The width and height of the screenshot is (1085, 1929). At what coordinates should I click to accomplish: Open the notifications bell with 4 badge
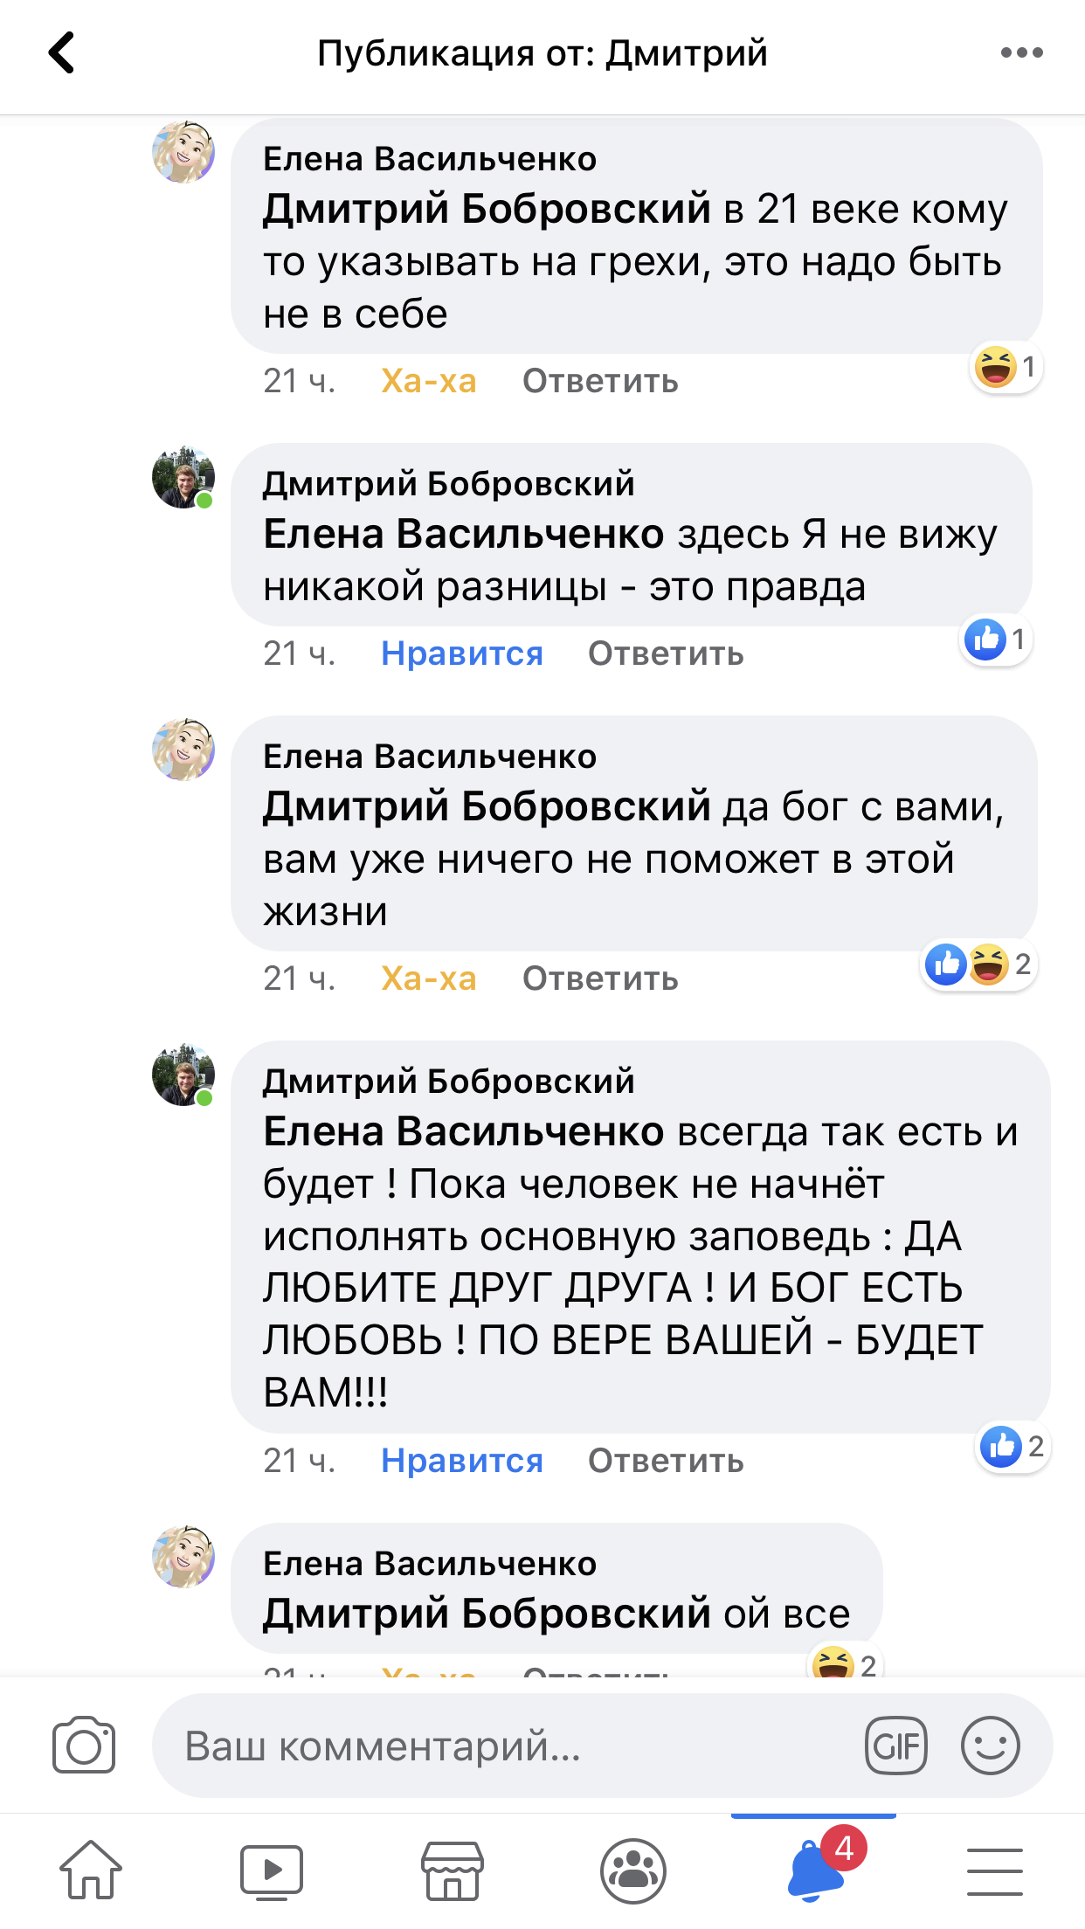816,1870
